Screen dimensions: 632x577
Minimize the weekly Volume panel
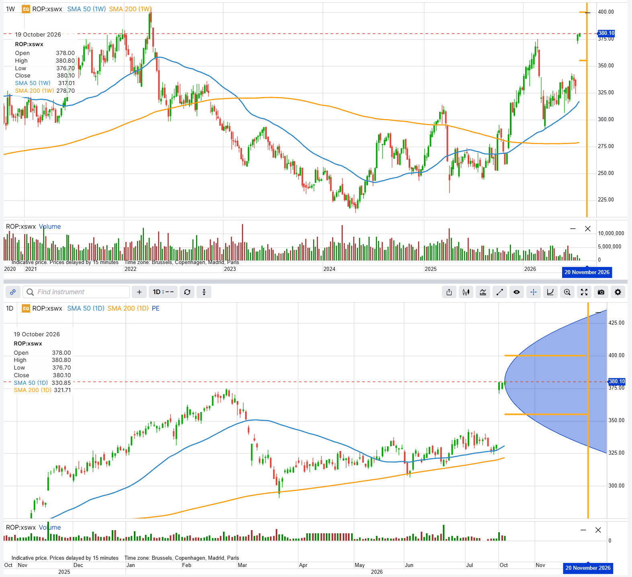point(573,229)
